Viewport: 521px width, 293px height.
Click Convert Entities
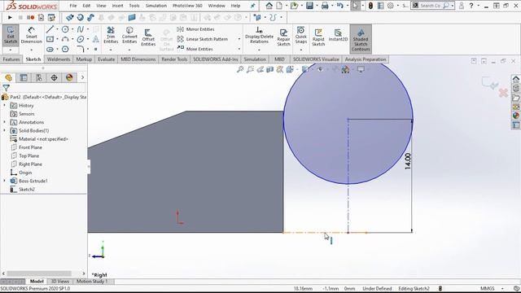click(x=129, y=35)
